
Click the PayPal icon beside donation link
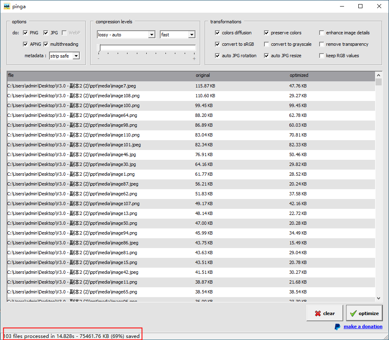[x=338, y=327]
